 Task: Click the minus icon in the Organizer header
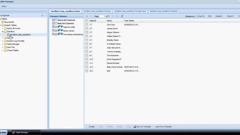point(45,15)
